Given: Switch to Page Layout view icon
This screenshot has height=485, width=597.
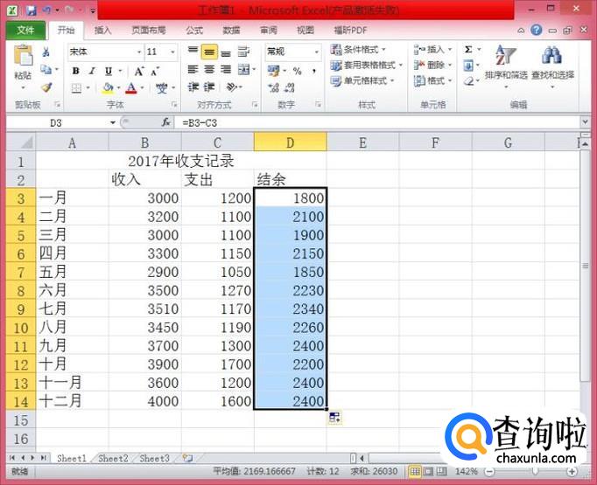Looking at the screenshot, I should 428,472.
